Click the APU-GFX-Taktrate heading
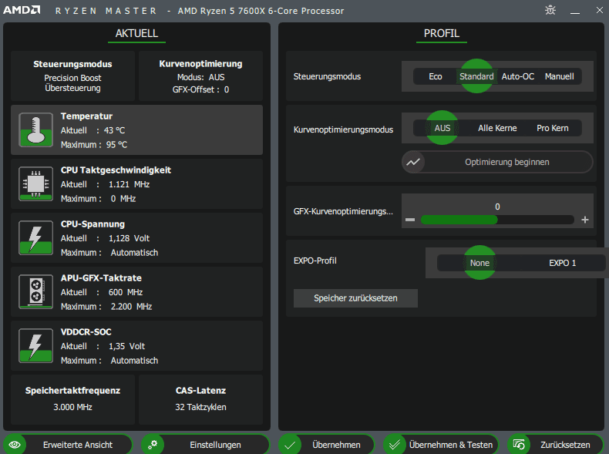 (101, 278)
